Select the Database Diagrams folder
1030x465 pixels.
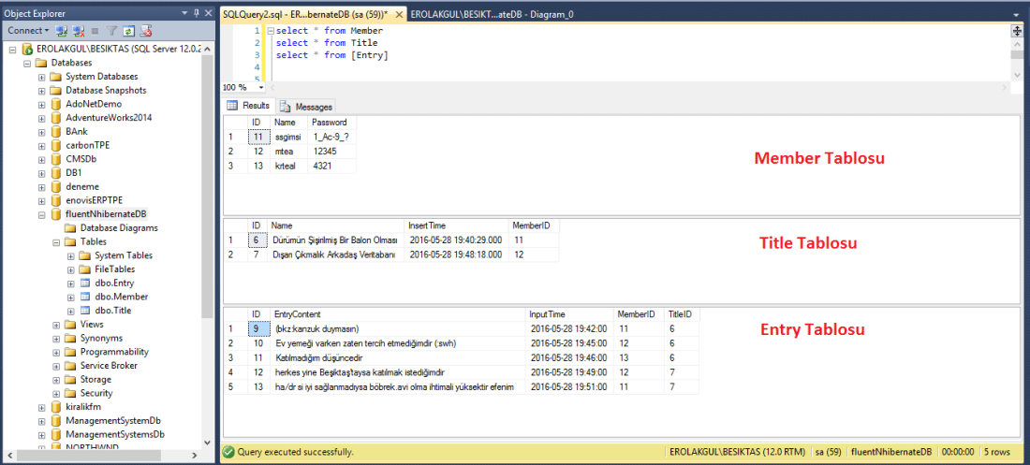119,227
